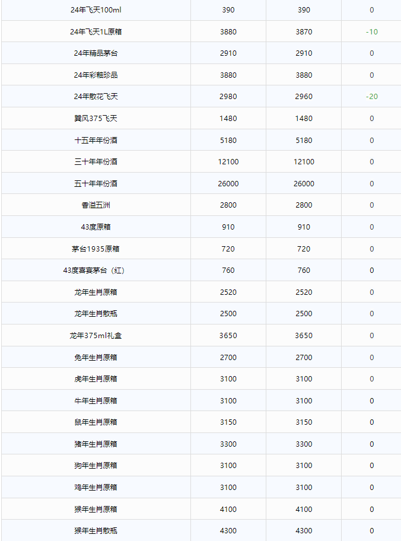The height and width of the screenshot is (541, 401).
Task: Click second 2520 price for 龙年生肖原箱
Action: coord(304,292)
